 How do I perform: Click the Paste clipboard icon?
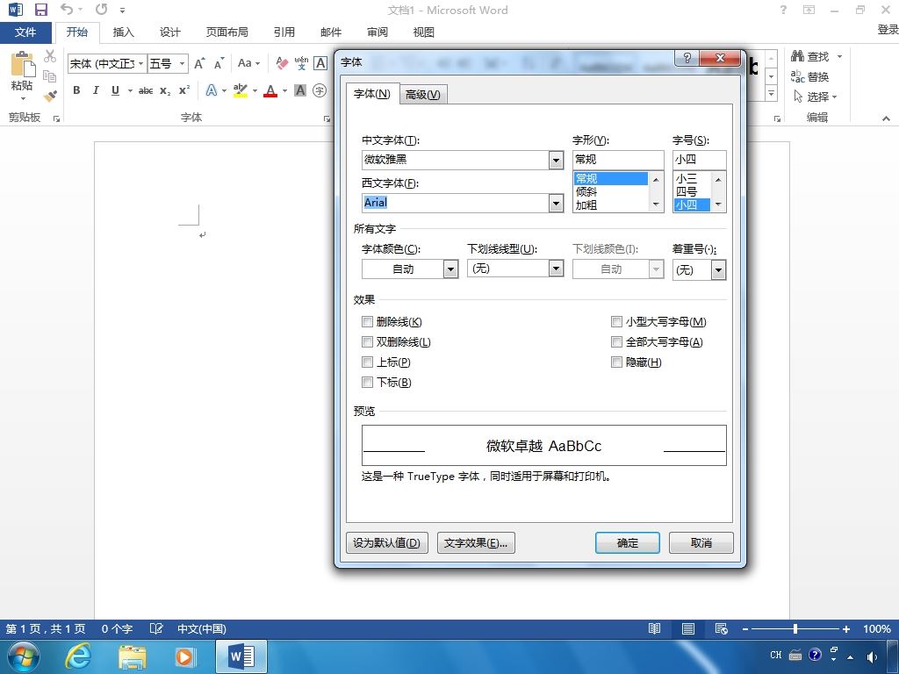tap(22, 63)
